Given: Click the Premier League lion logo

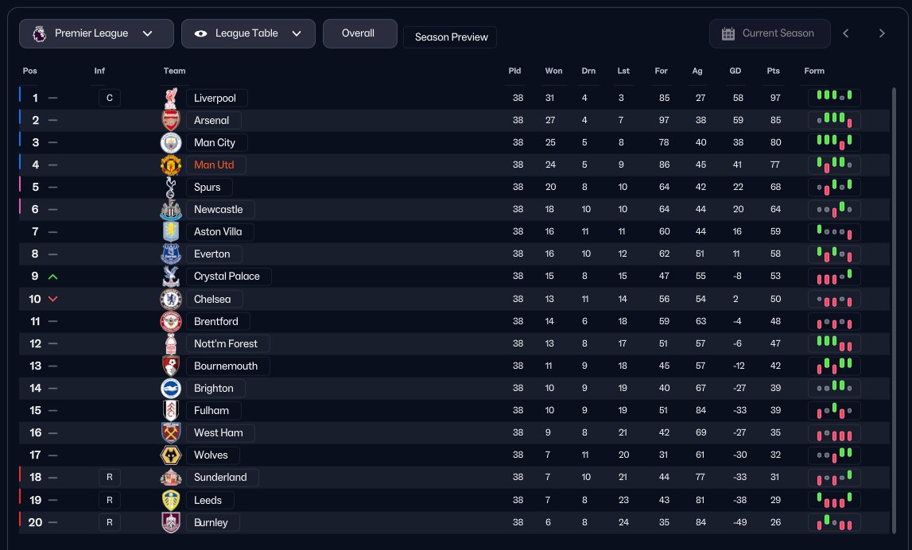Looking at the screenshot, I should tap(39, 33).
